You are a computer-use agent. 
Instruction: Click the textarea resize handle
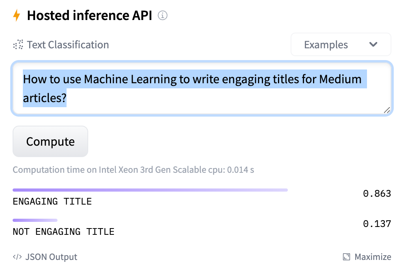pos(387,110)
